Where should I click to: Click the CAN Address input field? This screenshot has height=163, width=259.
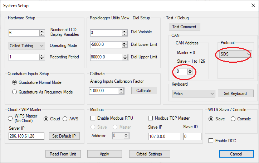pos(182,72)
